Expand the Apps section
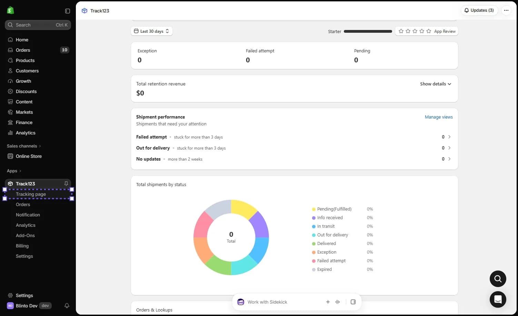518x316 pixels. point(14,171)
